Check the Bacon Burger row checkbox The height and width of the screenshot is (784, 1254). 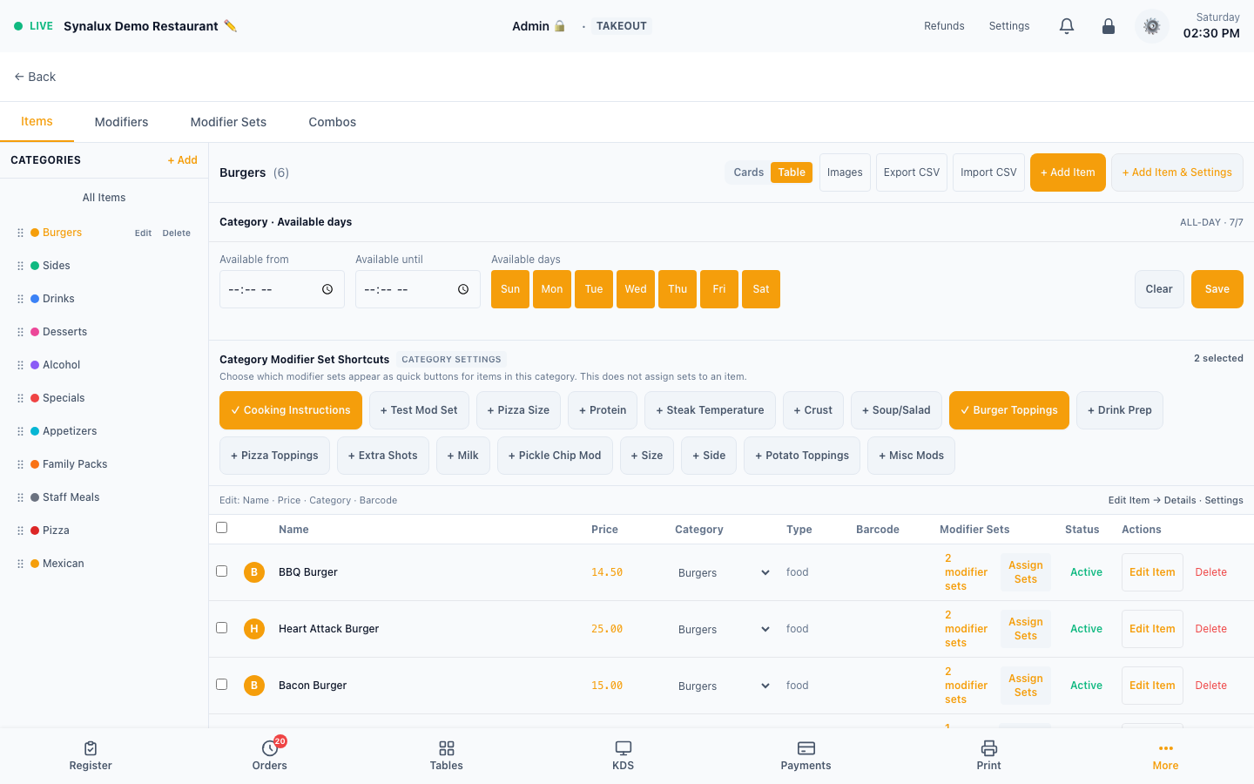[222, 685]
